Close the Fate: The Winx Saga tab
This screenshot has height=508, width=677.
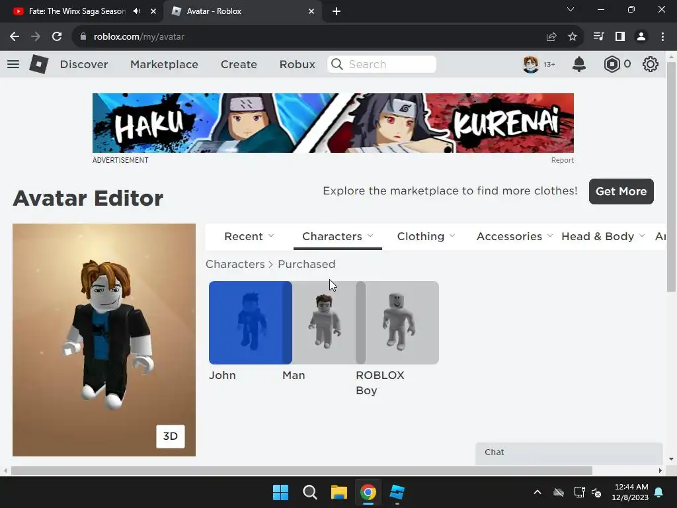[153, 11]
